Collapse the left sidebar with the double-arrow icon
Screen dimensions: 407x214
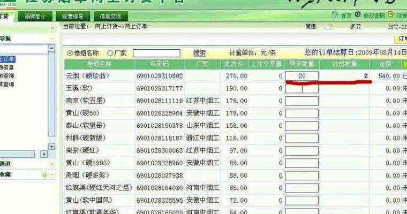(x=52, y=28)
